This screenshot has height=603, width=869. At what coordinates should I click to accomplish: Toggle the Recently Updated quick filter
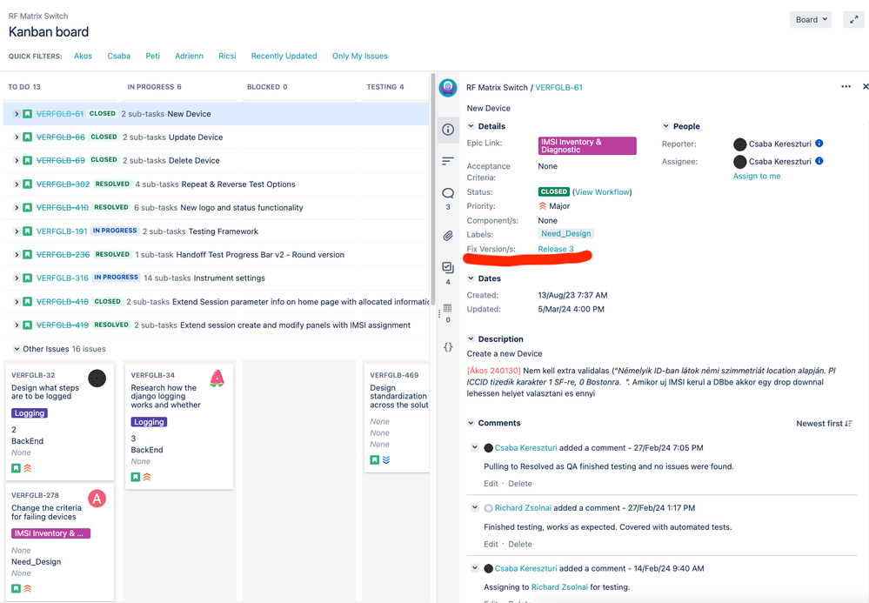284,56
